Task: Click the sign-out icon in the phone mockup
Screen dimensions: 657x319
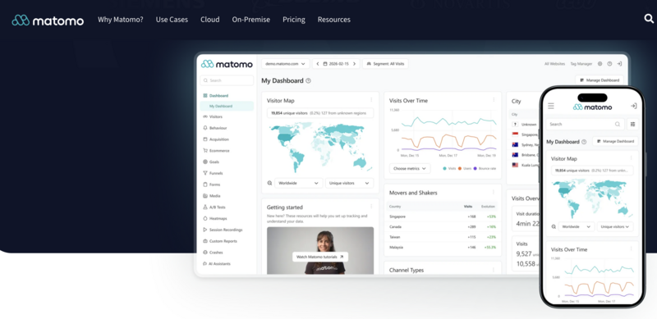Action: [633, 106]
